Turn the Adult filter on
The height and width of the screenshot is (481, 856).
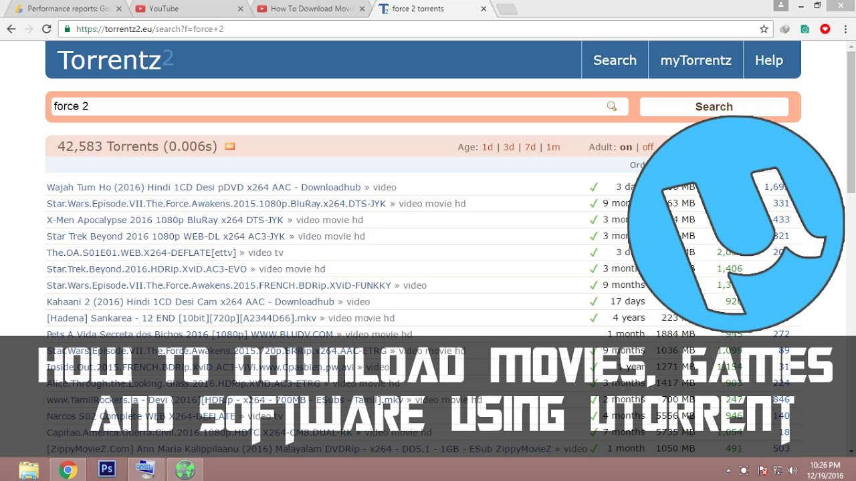(626, 147)
